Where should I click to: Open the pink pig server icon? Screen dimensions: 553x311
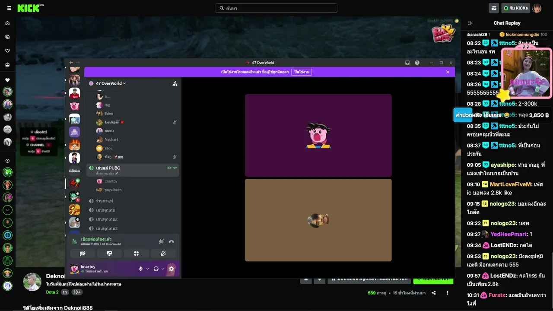(x=74, y=106)
